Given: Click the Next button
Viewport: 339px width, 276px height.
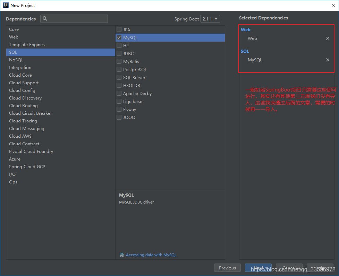Looking at the screenshot, I should 258,268.
